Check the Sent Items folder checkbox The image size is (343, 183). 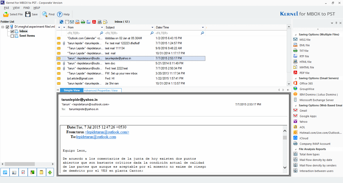click(12, 36)
